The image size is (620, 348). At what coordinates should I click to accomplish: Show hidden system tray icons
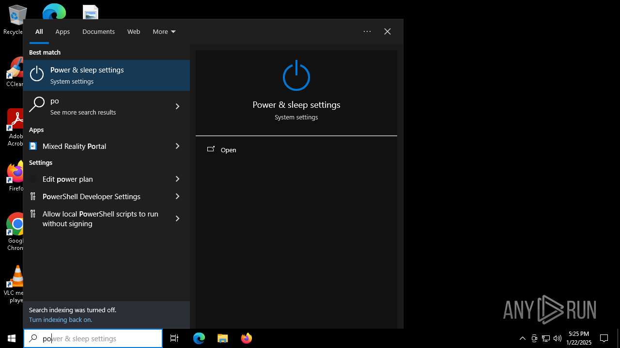tap(522, 338)
